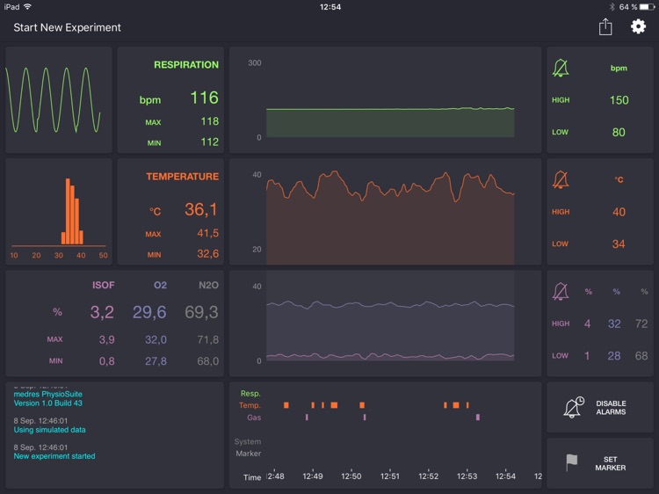Click O2 current value 29,6
Image resolution: width=659 pixels, height=494 pixels.
(149, 312)
